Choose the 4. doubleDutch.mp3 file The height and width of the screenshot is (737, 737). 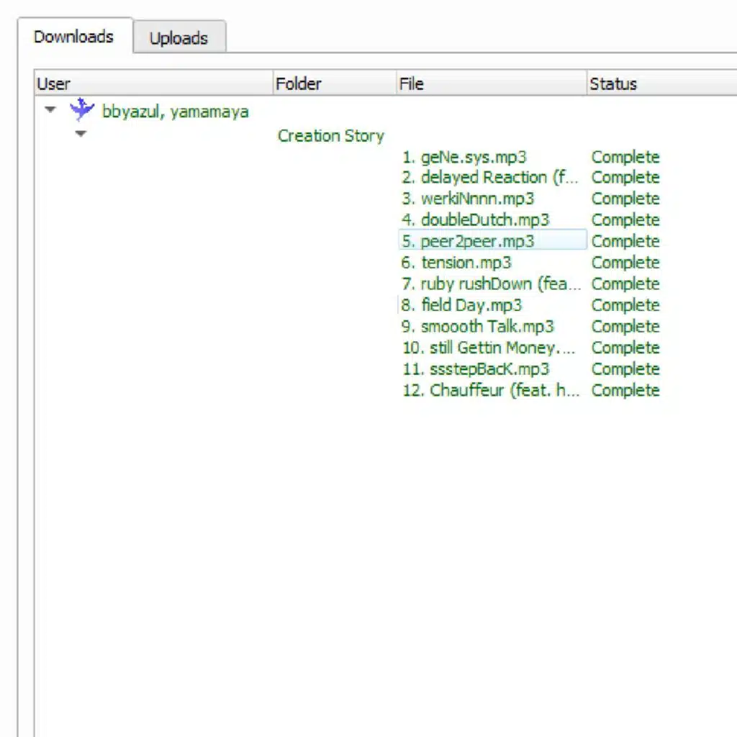[x=475, y=220]
